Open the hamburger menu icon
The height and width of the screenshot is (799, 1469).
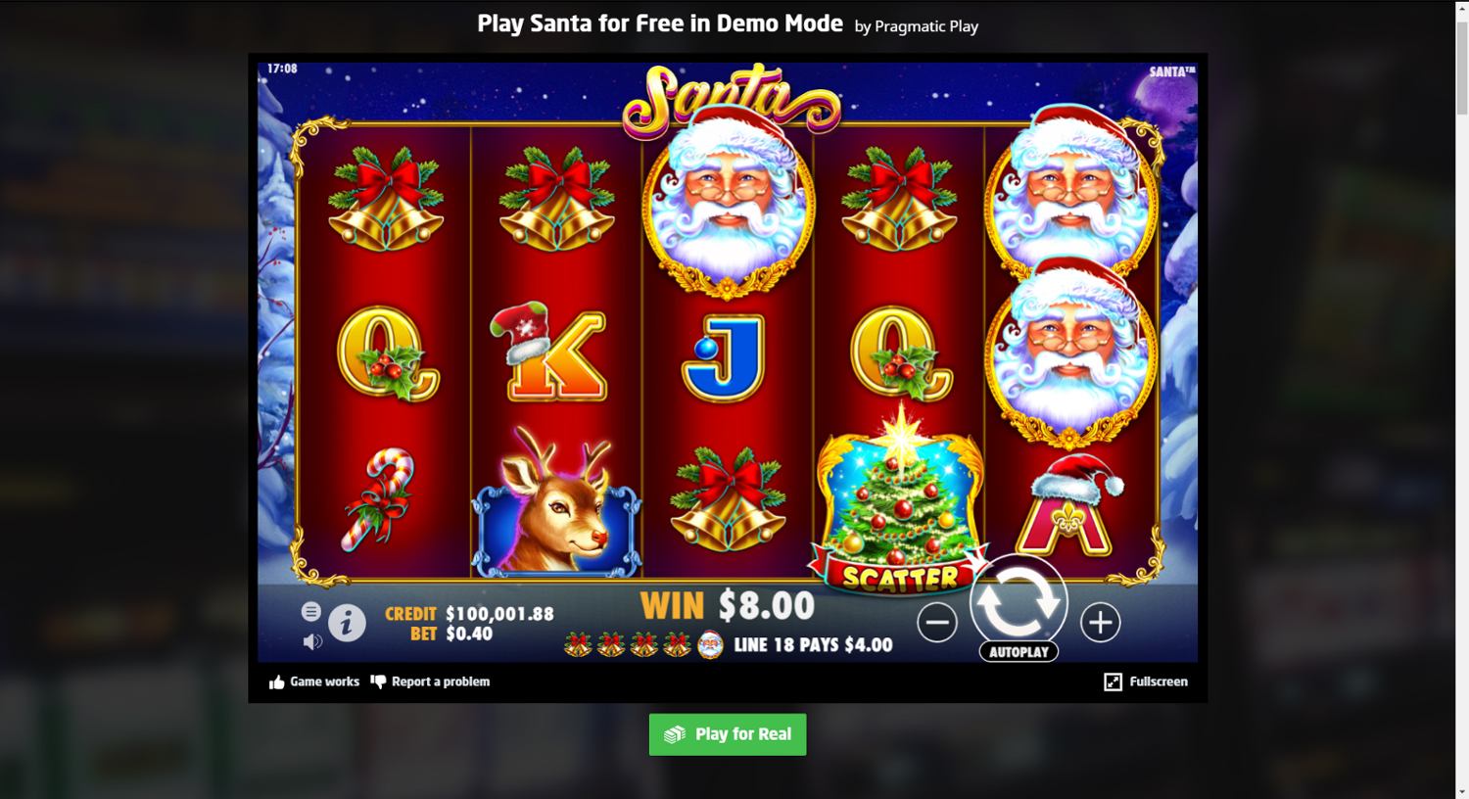click(x=311, y=612)
